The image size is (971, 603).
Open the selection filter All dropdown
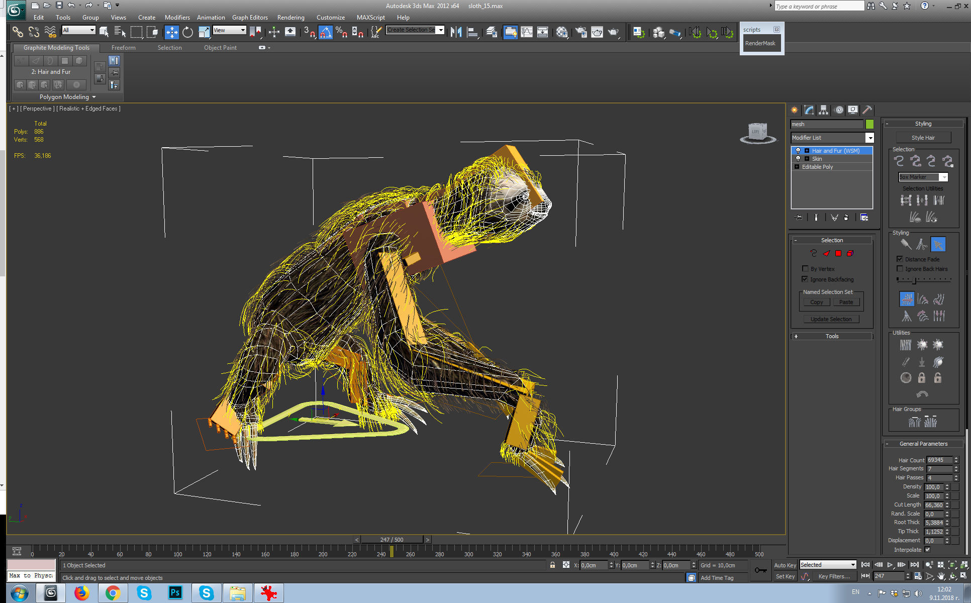[x=78, y=30]
